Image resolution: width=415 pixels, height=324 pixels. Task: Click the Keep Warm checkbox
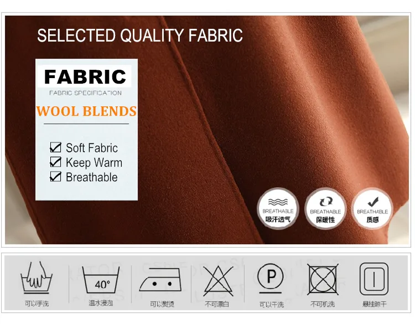click(55, 162)
